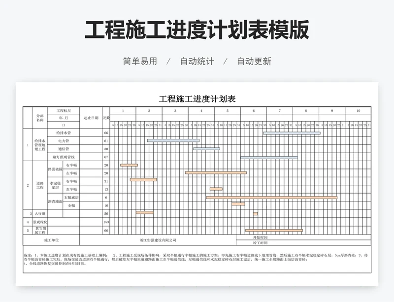Click the days value 30 for 通信管
394x302 pixels.
106,149
